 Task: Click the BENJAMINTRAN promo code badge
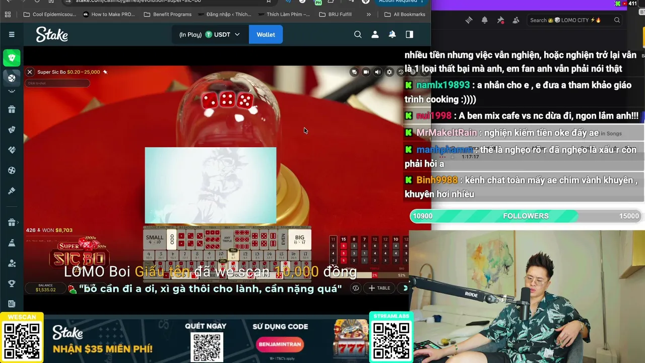280,345
